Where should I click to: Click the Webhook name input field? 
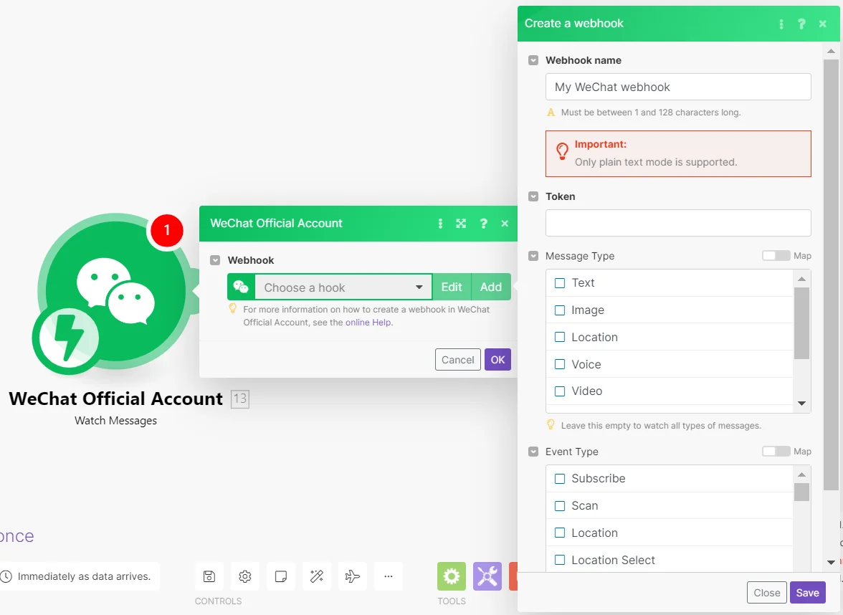point(678,87)
